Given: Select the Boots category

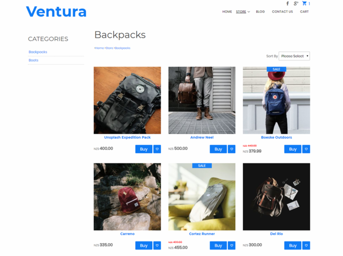Looking at the screenshot, I should [x=33, y=60].
